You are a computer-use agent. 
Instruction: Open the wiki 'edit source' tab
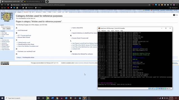[x=38, y=12]
